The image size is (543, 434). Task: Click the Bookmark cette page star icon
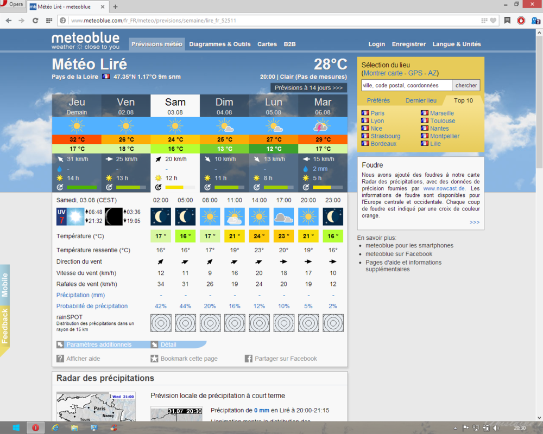[154, 359]
